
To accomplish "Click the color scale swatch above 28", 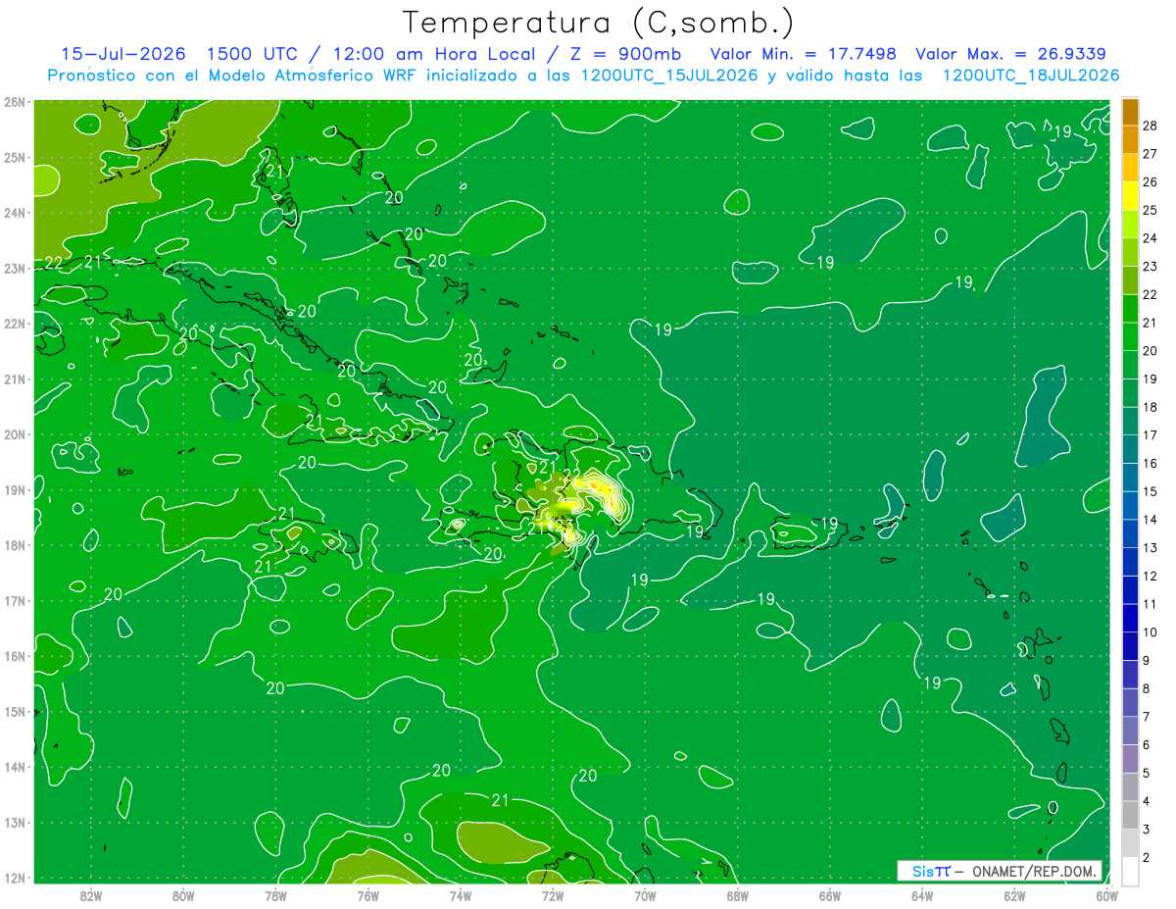I will coord(1130,112).
